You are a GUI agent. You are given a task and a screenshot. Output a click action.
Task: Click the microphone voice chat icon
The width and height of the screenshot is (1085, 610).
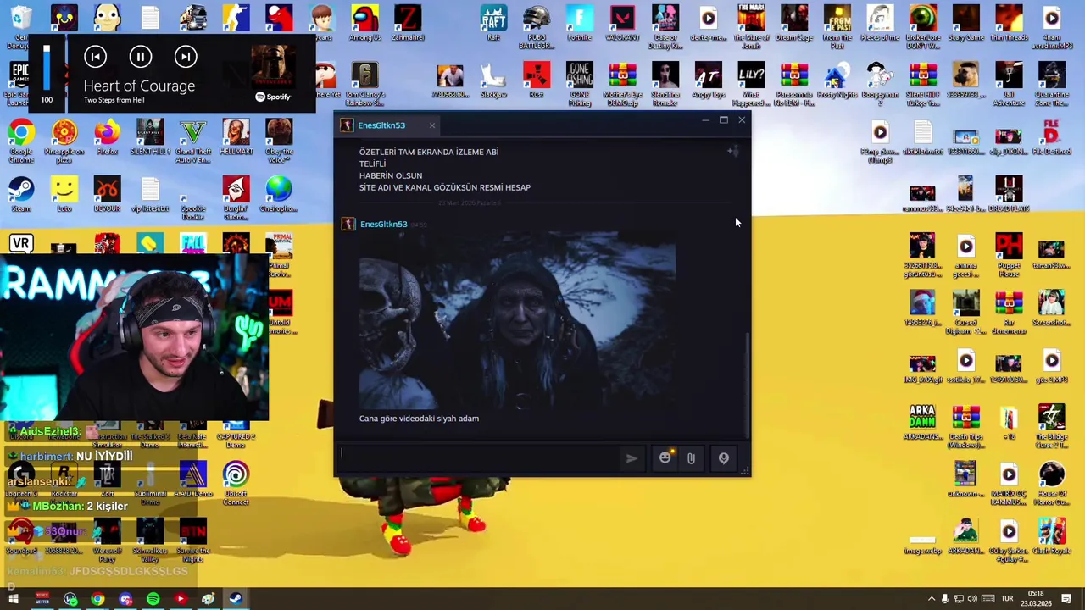[724, 458]
